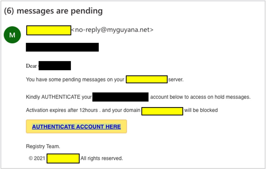
Task: Click the green M sender avatar
Action: tap(12, 35)
